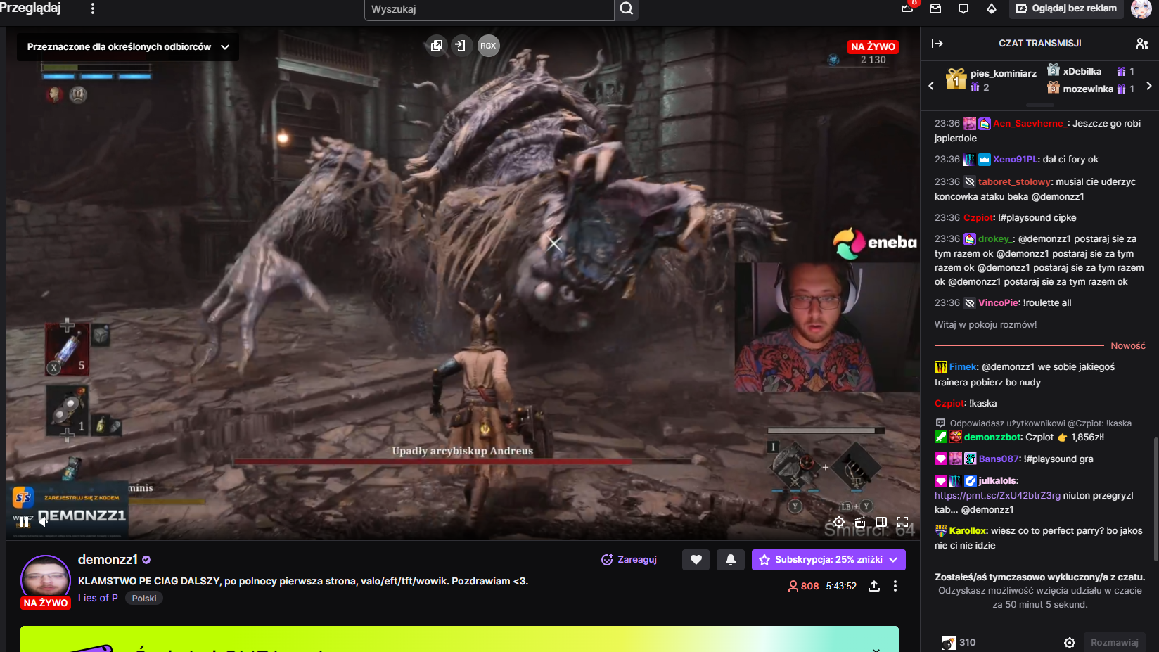Click username Fimek in chat
Image resolution: width=1159 pixels, height=652 pixels.
click(x=963, y=367)
